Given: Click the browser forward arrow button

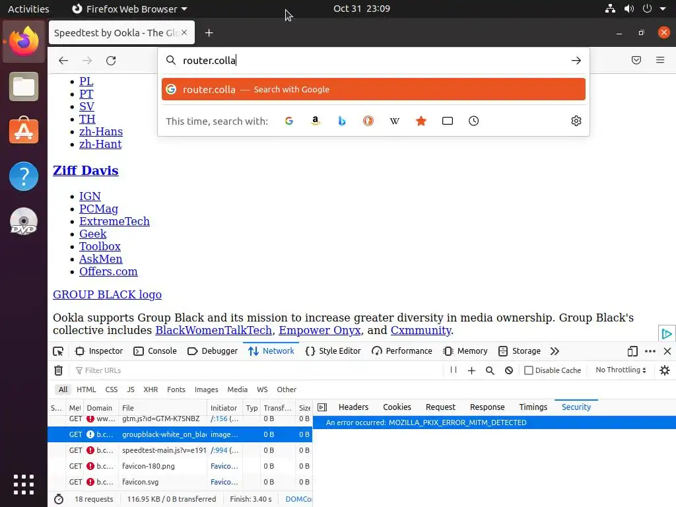Looking at the screenshot, I should (x=87, y=61).
